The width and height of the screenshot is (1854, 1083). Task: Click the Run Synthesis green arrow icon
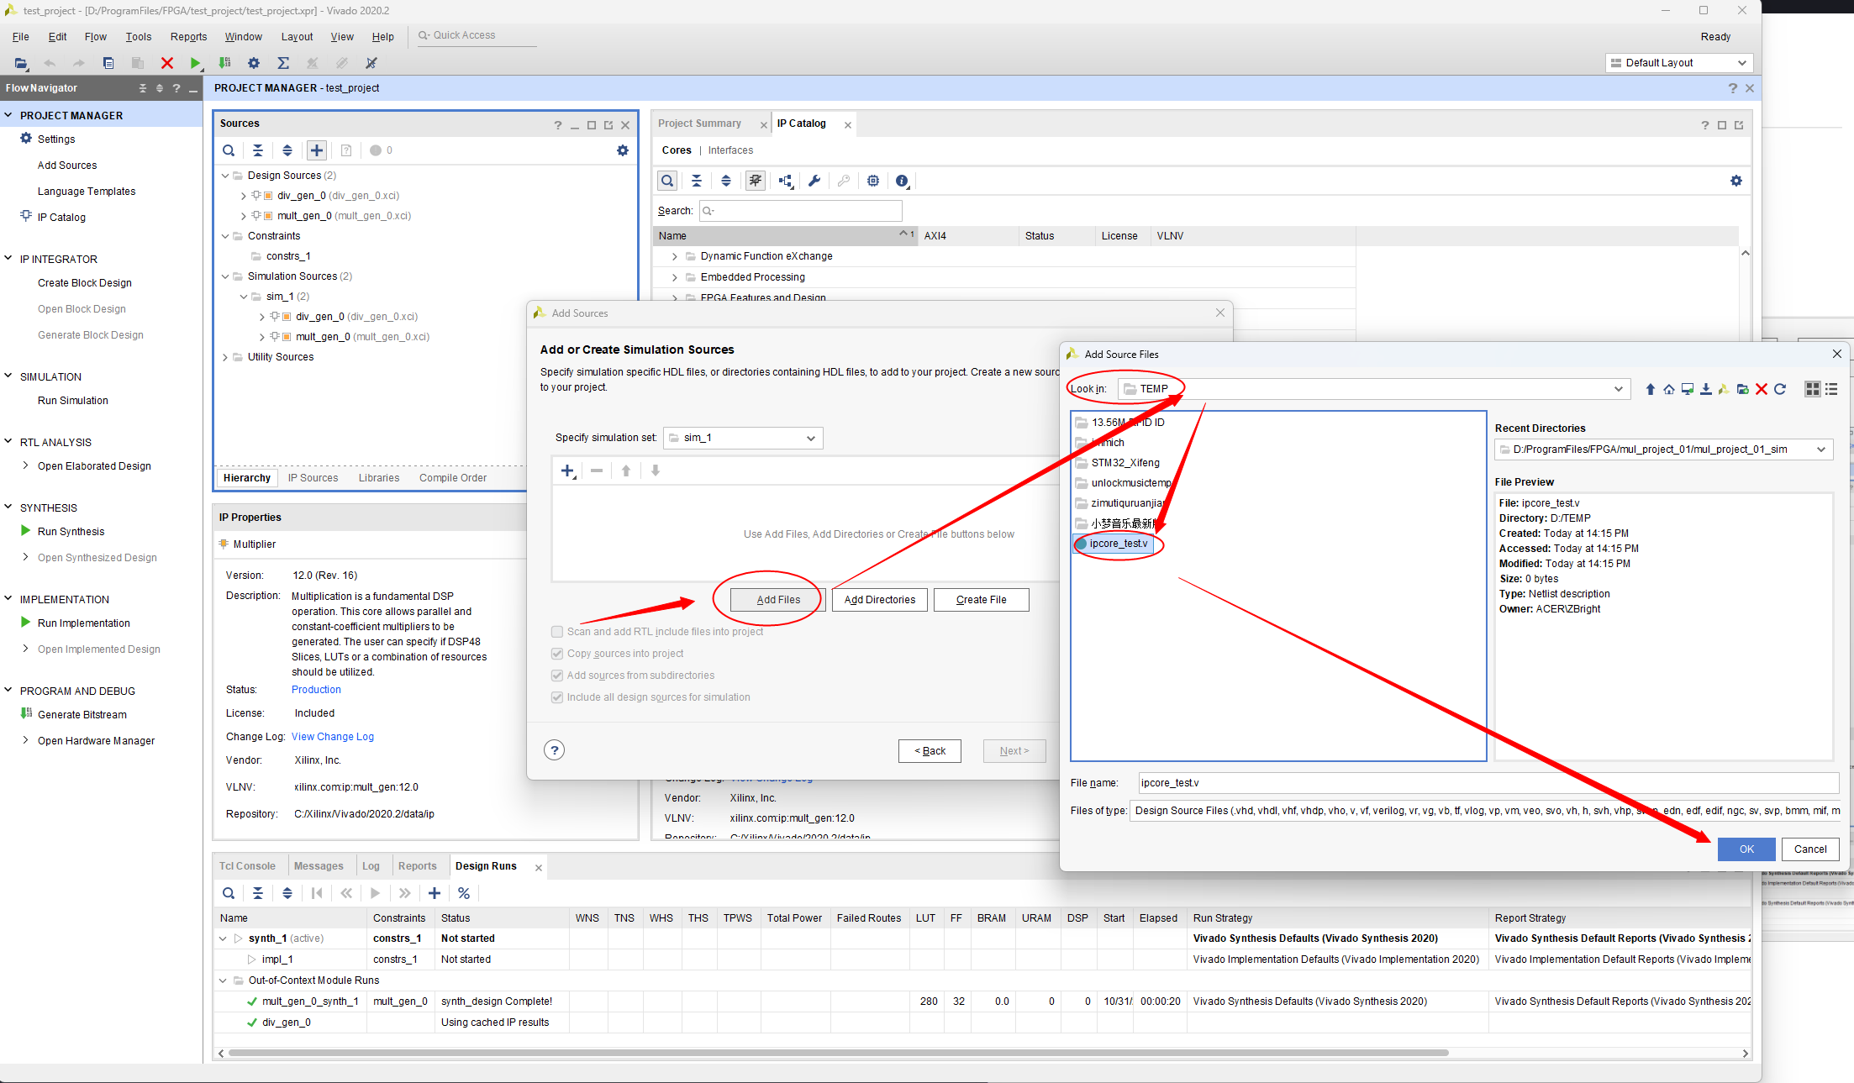coord(25,531)
